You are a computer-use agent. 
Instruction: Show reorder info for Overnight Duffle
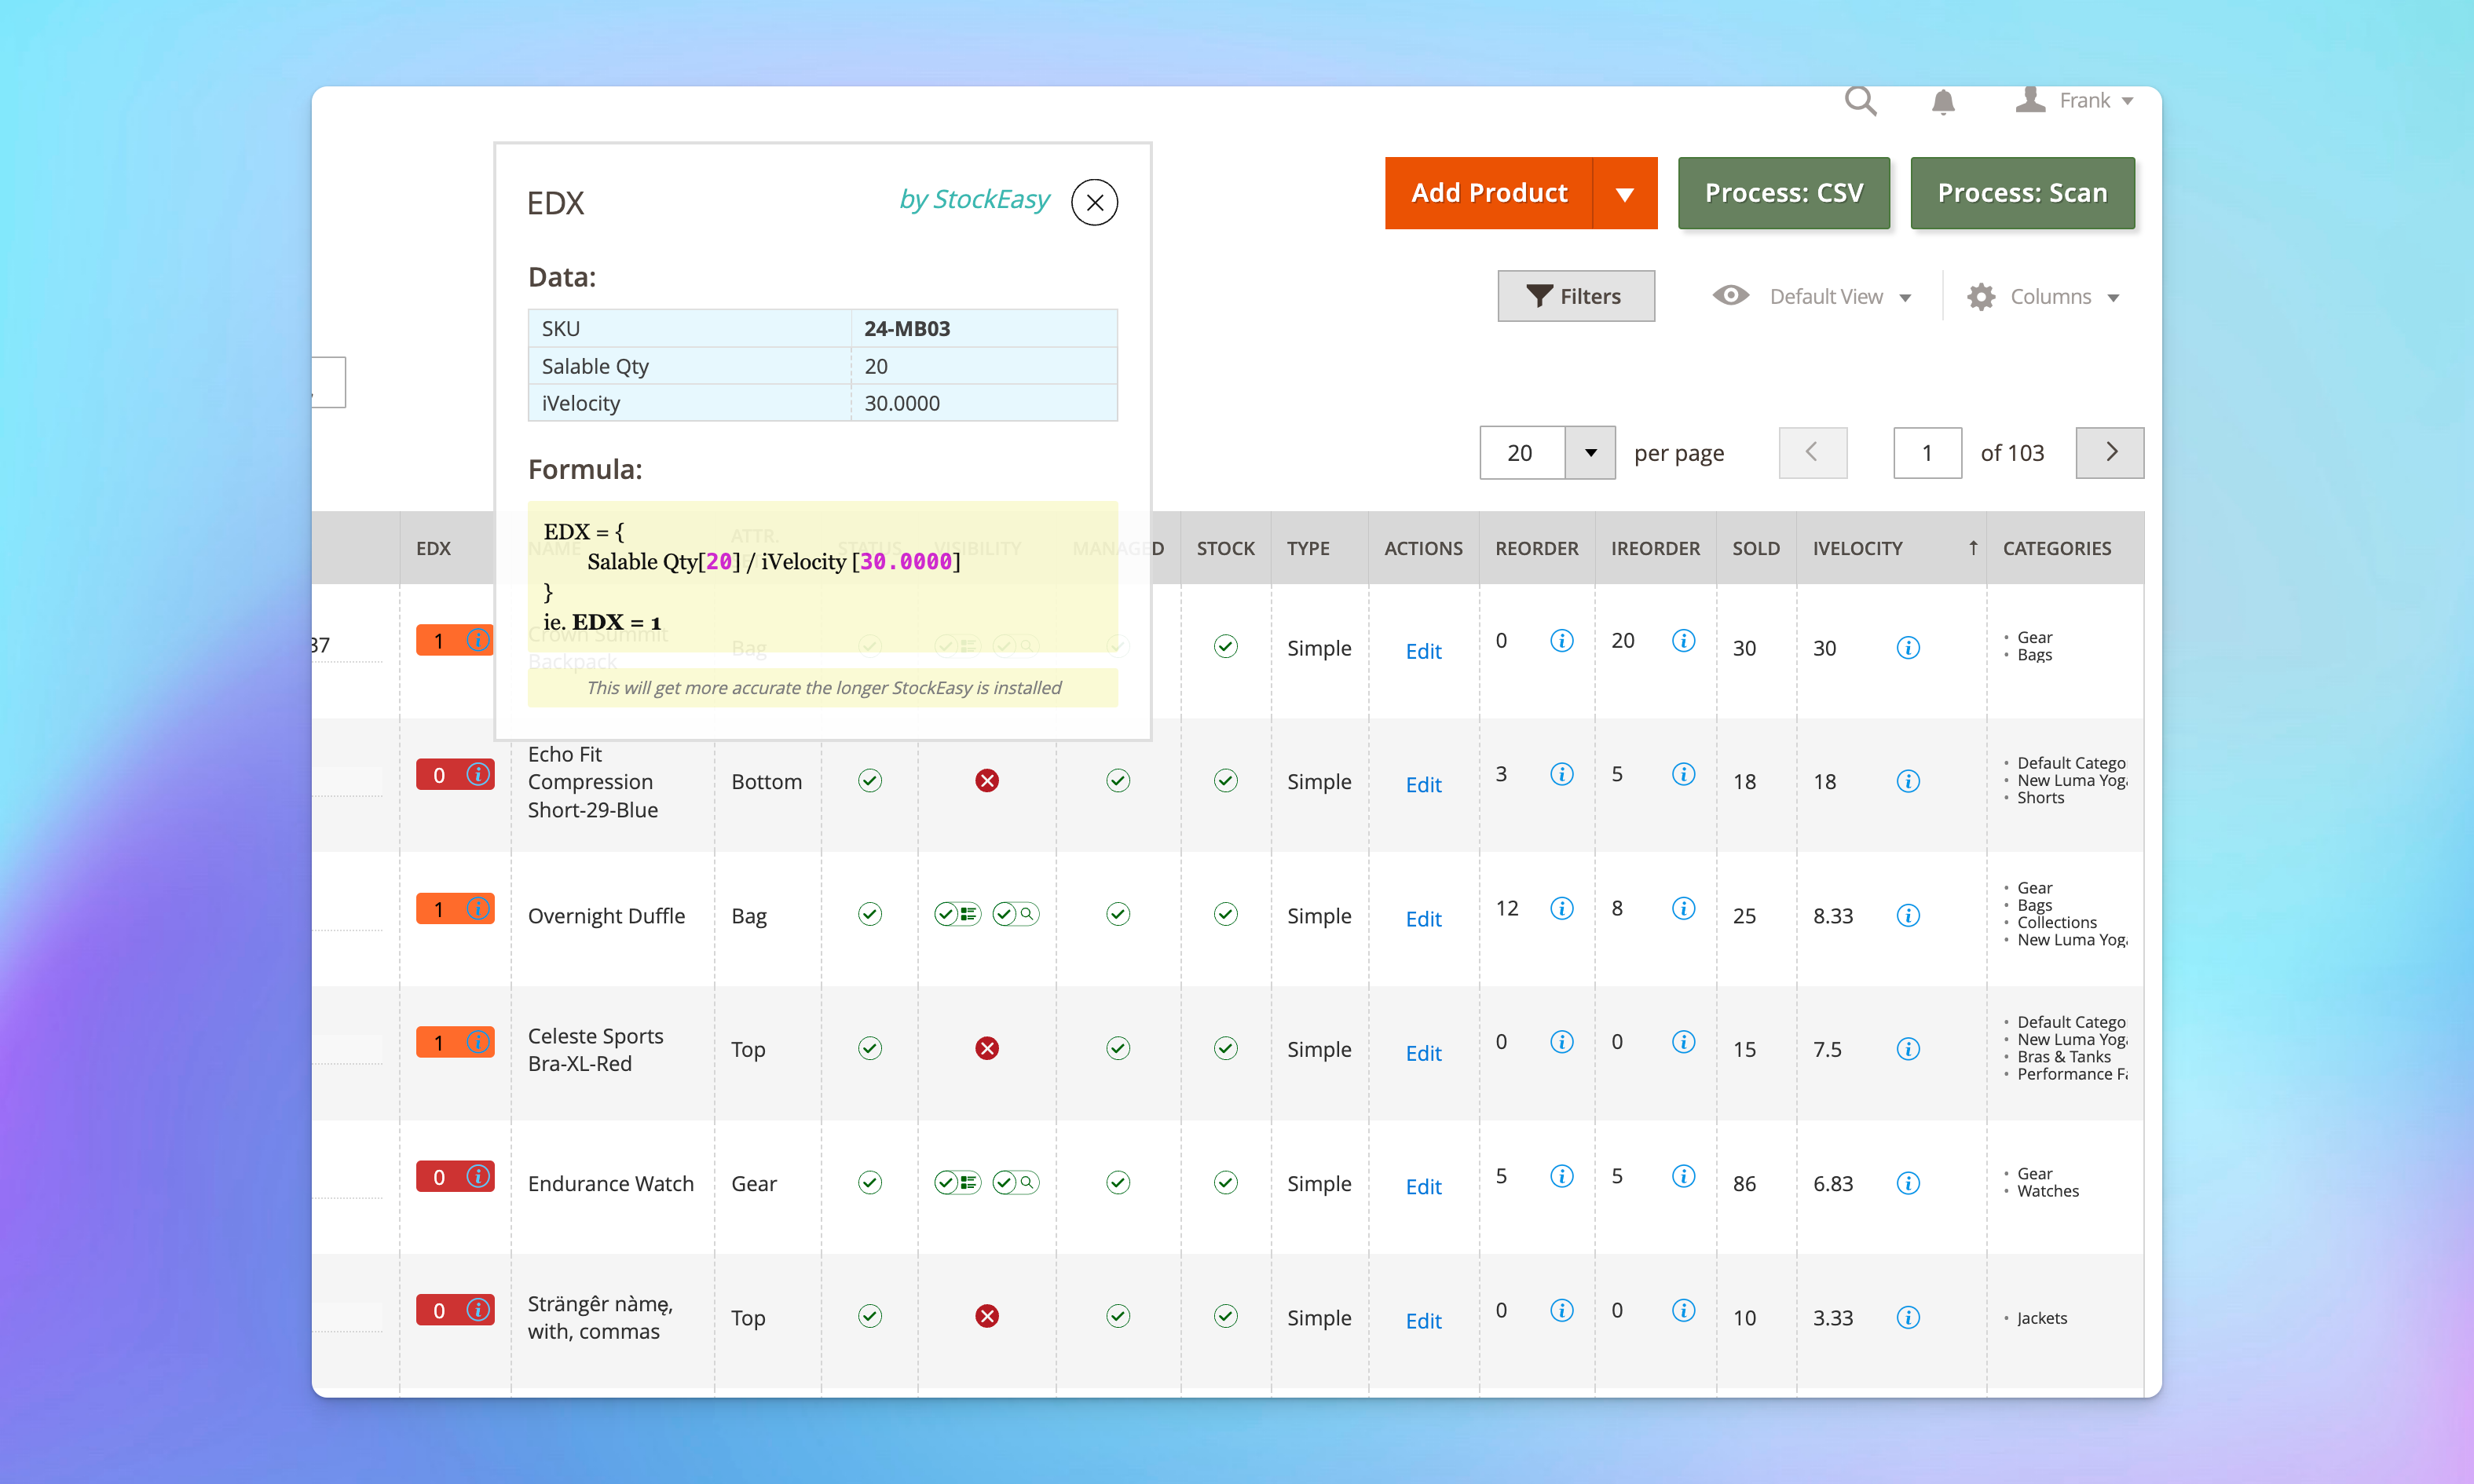coord(1561,908)
